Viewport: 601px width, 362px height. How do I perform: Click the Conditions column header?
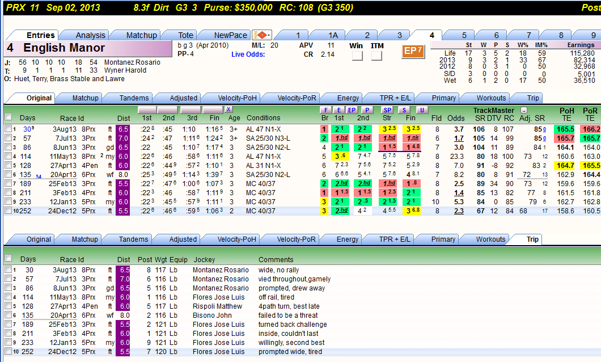coord(263,117)
